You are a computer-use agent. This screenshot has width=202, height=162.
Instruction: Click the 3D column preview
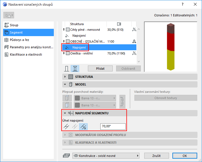pos(170,47)
